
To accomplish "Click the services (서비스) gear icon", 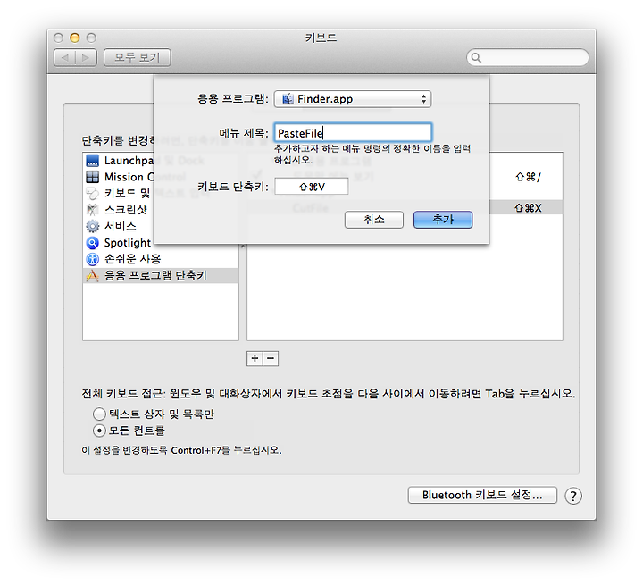I will (93, 226).
